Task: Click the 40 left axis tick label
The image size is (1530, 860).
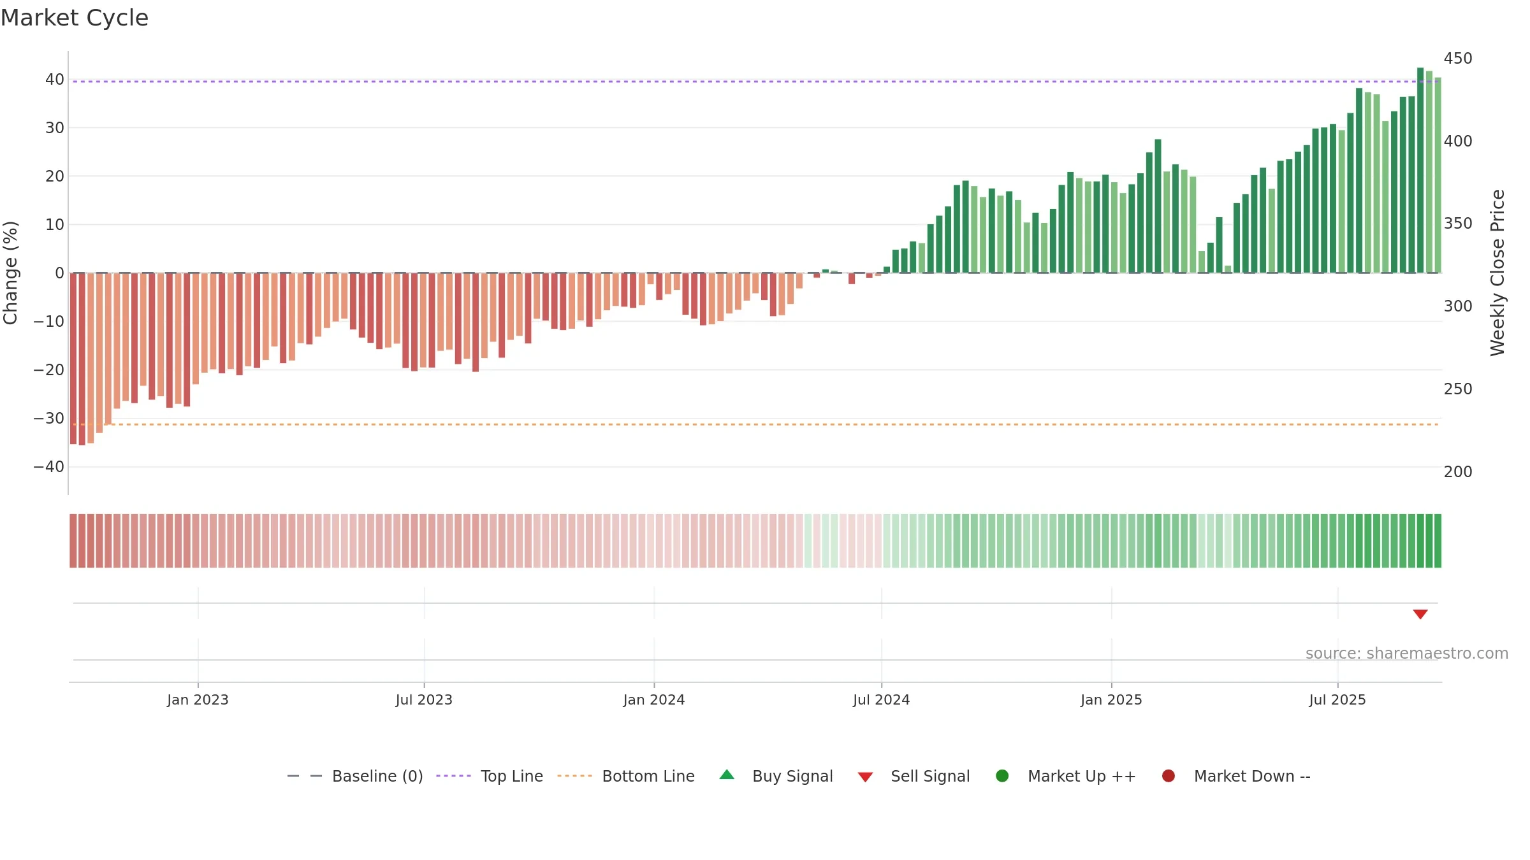Action: pos(55,80)
